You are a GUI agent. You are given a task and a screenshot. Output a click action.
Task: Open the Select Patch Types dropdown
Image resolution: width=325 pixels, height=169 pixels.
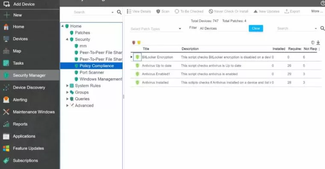coord(156,29)
